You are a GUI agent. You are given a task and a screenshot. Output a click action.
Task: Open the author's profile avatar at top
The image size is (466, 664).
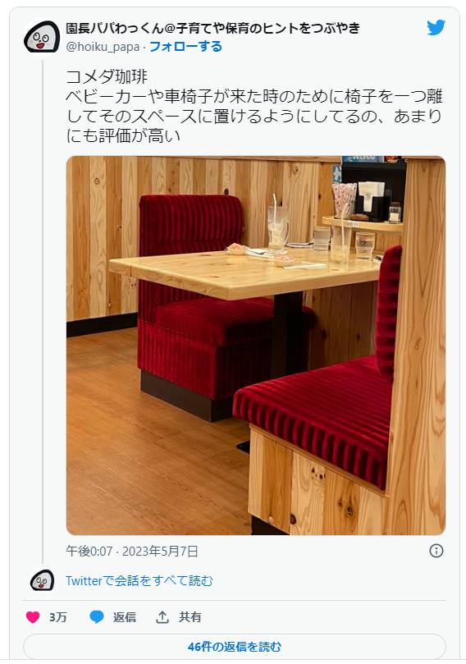pos(42,37)
